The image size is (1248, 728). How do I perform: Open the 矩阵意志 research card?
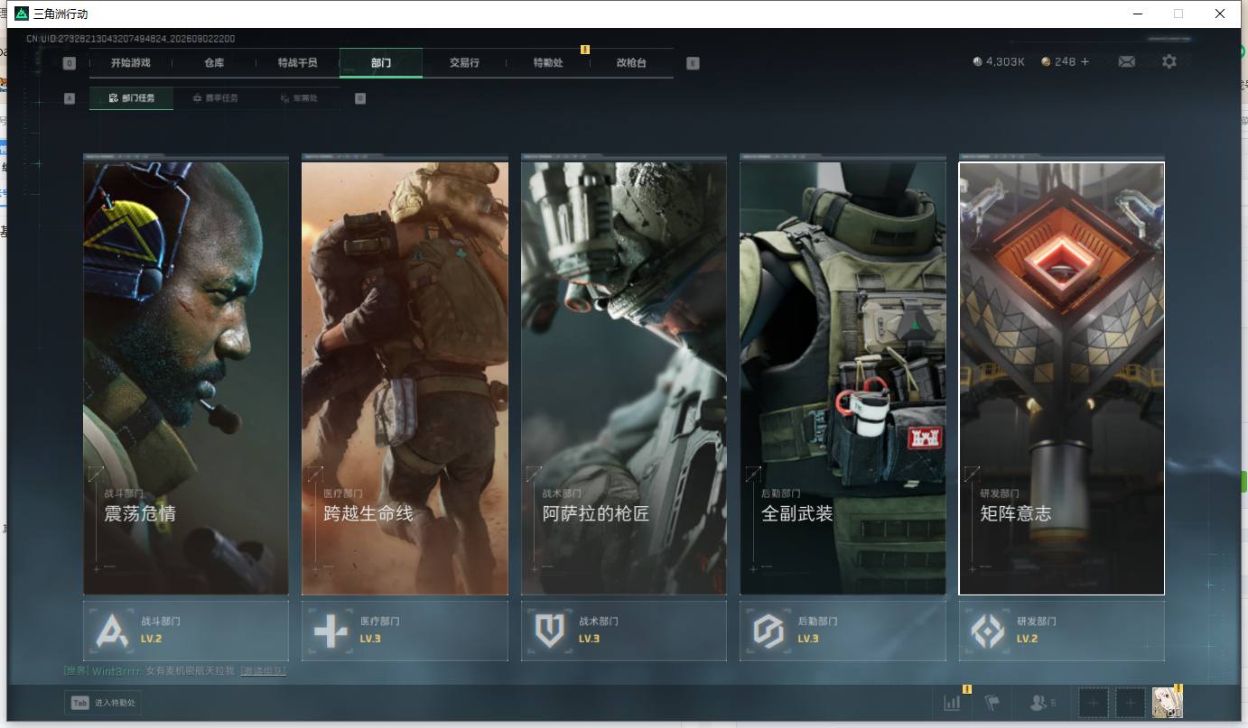coord(1062,378)
